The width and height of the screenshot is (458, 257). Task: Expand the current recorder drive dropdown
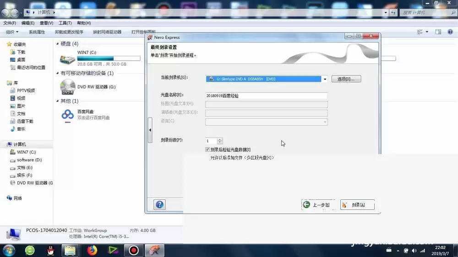(325, 79)
